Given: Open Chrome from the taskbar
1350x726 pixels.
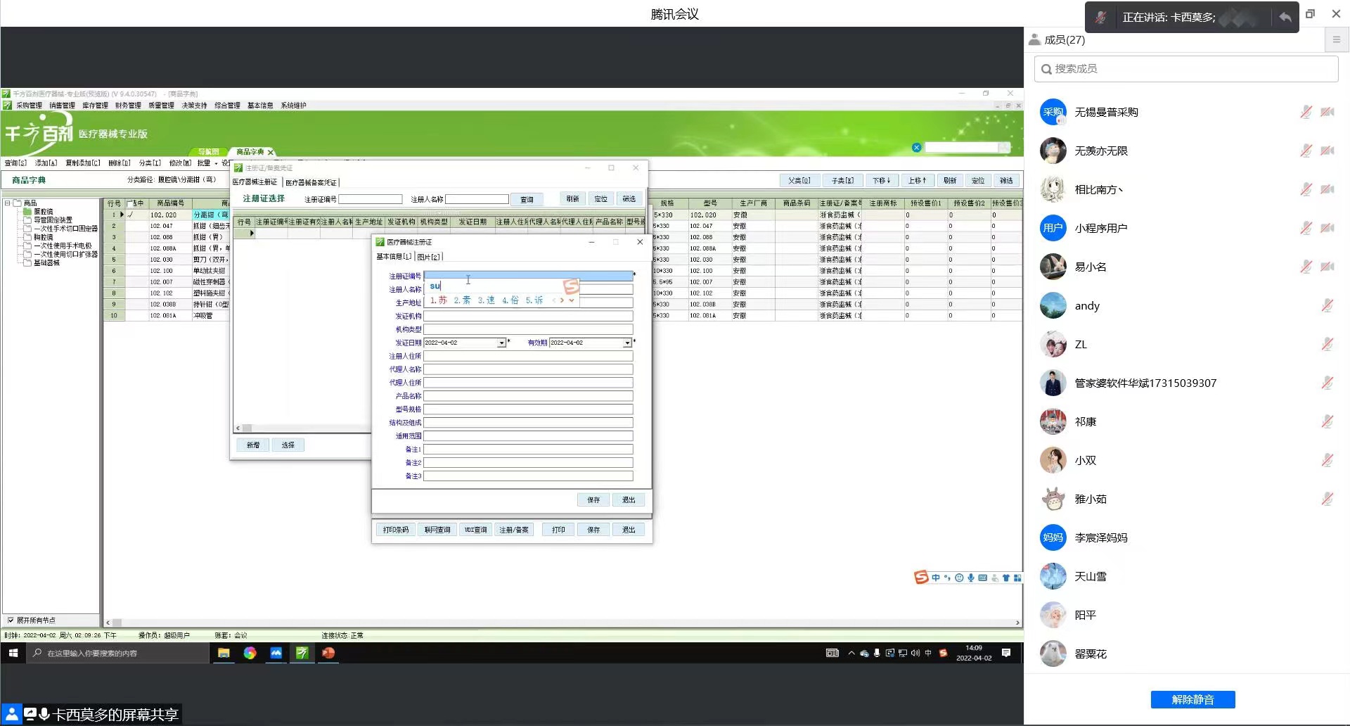Looking at the screenshot, I should pos(250,653).
